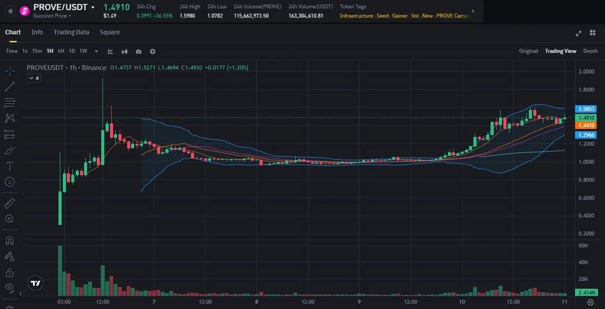605x309 pixels.
Task: Collapse the drawing toolbar side arrow
Action: click(x=20, y=294)
